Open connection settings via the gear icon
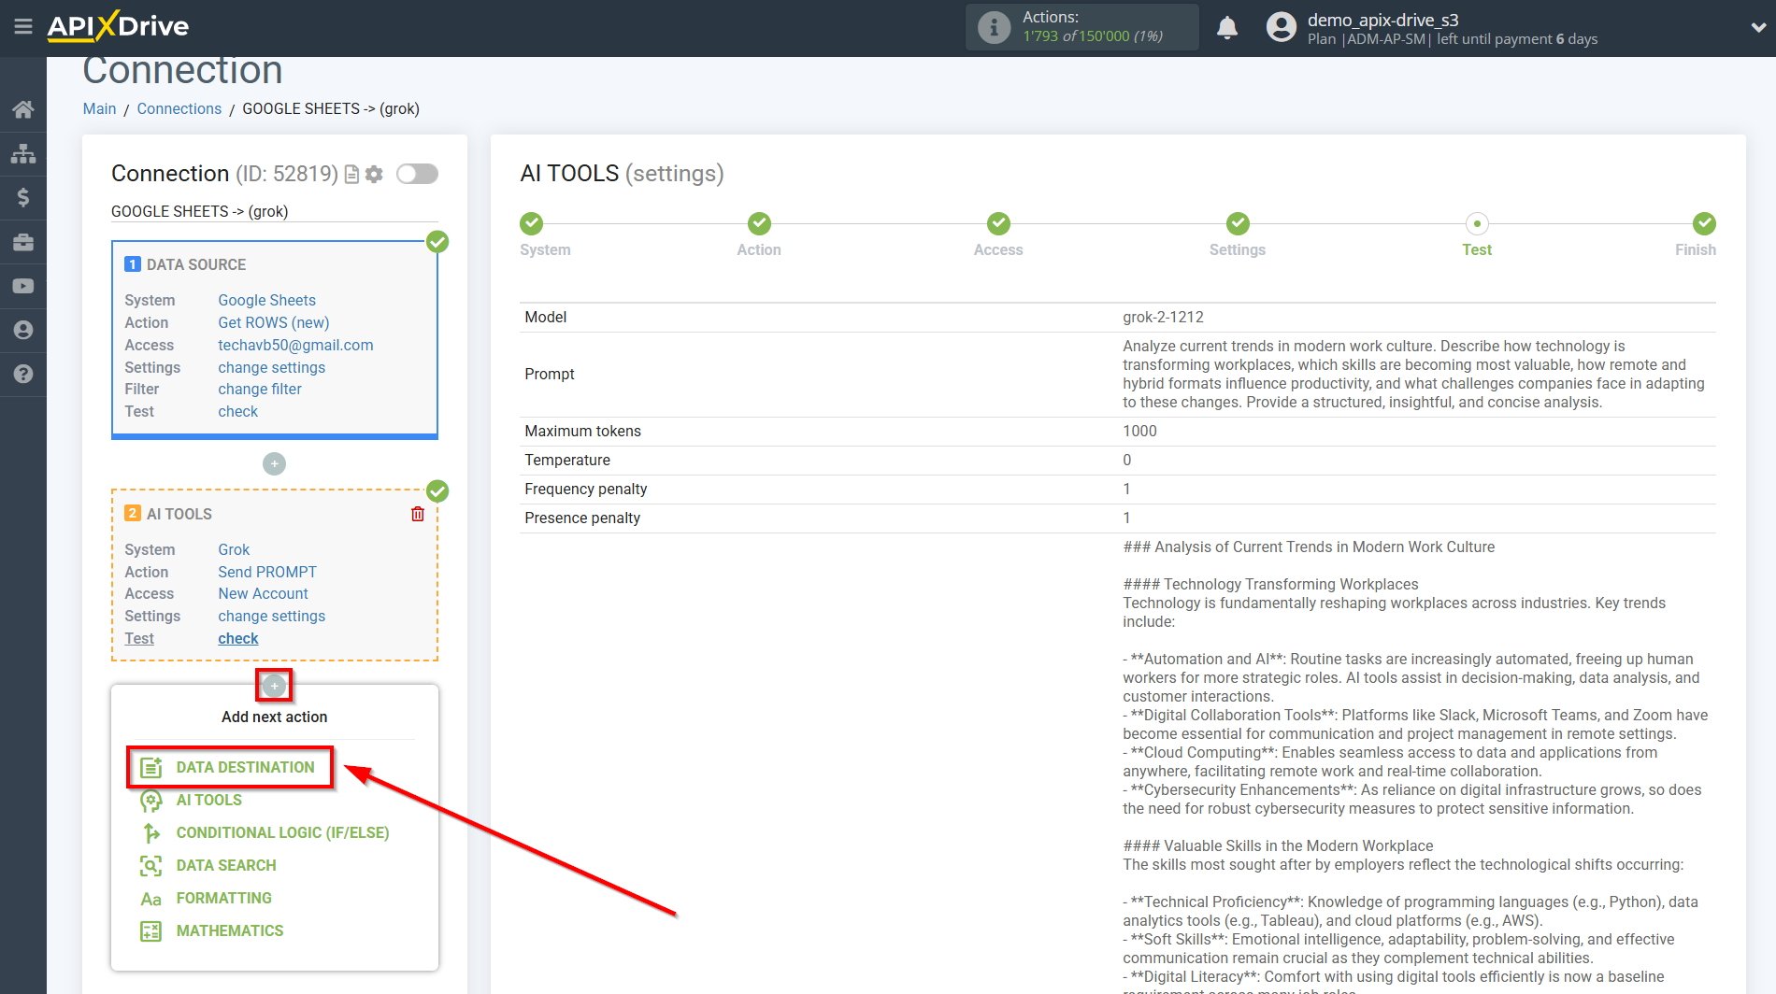The height and width of the screenshot is (994, 1776). [x=373, y=174]
